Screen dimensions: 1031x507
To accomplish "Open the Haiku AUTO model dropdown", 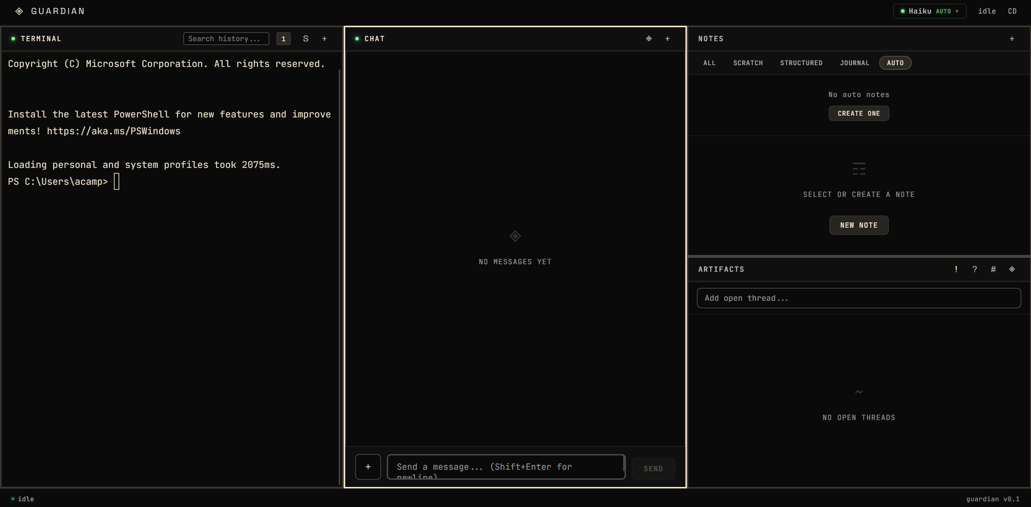I will tap(929, 11).
